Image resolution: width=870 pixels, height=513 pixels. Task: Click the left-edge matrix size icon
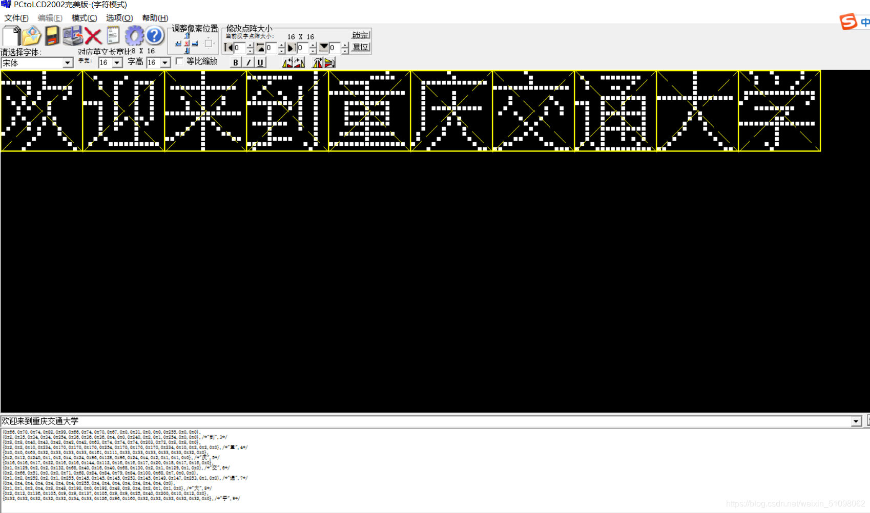[229, 48]
